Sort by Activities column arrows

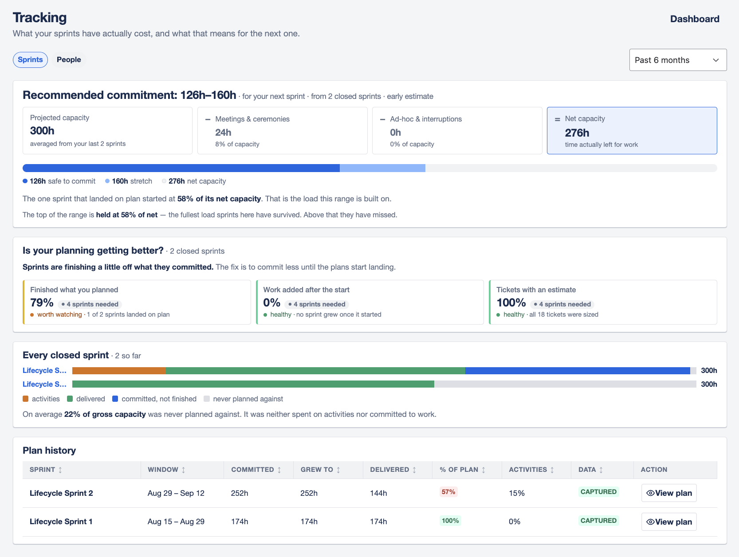(x=552, y=470)
